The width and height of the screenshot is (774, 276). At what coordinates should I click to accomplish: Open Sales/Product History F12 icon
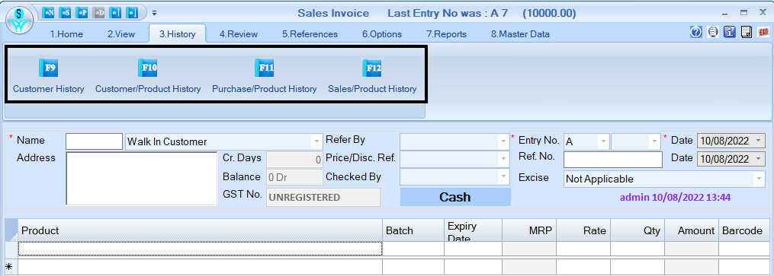tap(371, 68)
